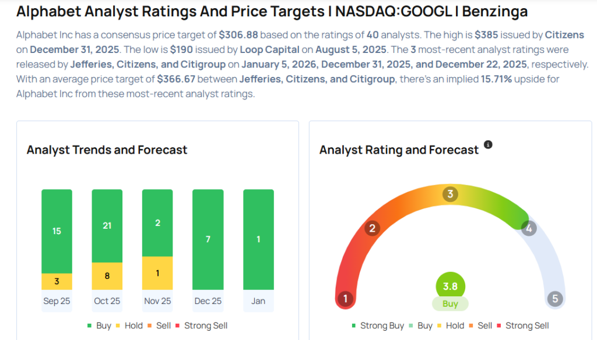Screen dimensions: 597x340
Task: Click gauge marker number 1
Action: pos(345,299)
